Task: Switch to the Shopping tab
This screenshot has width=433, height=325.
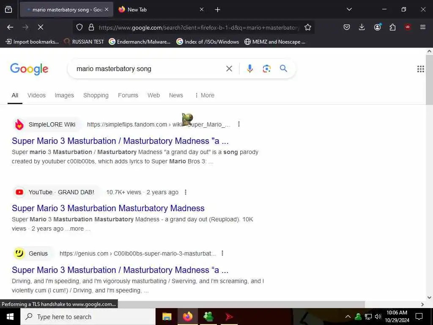Action: click(96, 95)
